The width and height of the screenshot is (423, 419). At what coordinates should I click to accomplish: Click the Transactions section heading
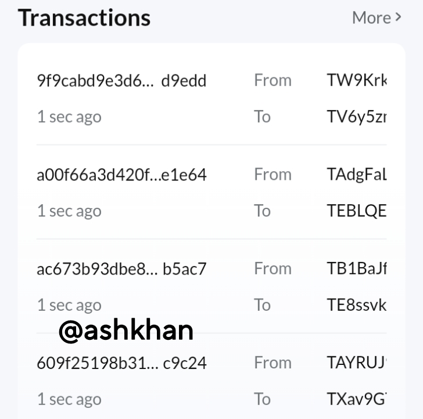84,18
